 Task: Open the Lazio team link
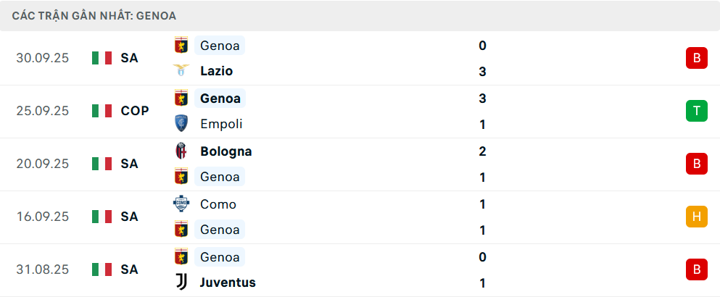point(216,71)
